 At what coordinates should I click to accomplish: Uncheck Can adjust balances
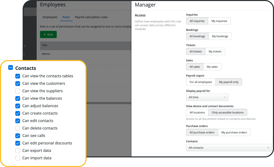[18, 106]
